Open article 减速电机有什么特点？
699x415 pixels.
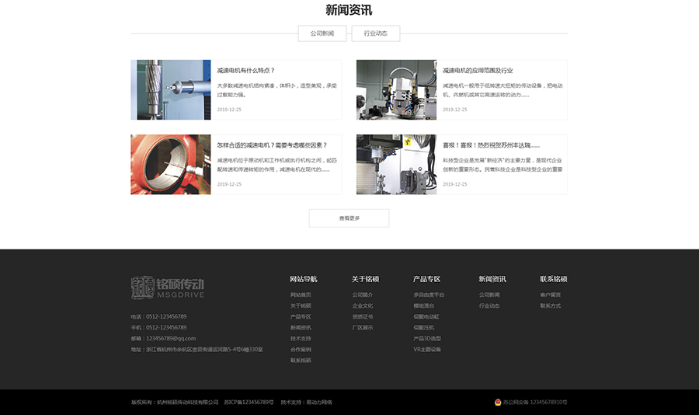(x=245, y=71)
